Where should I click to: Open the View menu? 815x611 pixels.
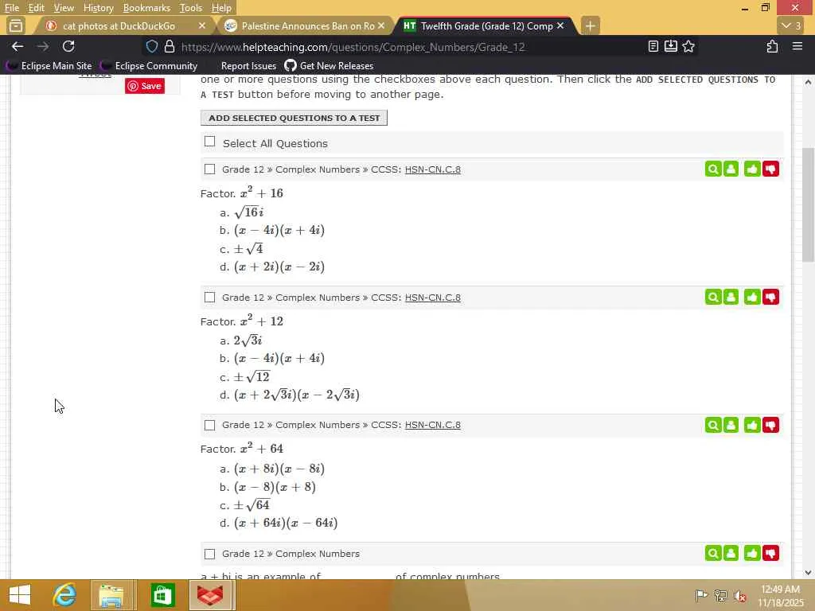pos(64,8)
